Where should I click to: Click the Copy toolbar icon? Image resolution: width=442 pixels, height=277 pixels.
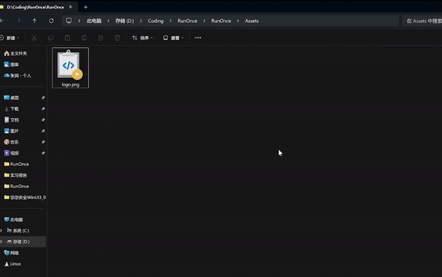point(50,38)
